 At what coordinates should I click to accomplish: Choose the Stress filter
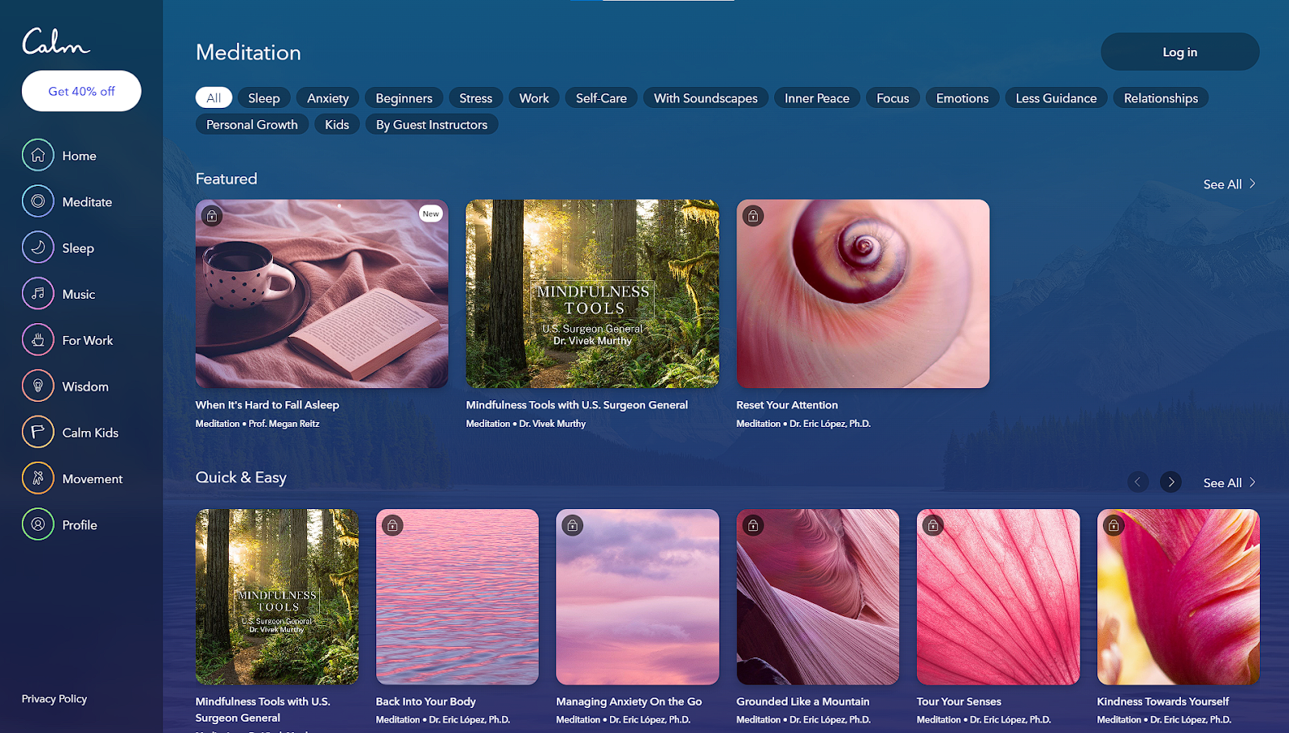[x=475, y=97]
